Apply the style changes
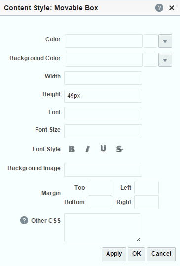This screenshot has width=180, height=266. pyautogui.click(x=114, y=254)
